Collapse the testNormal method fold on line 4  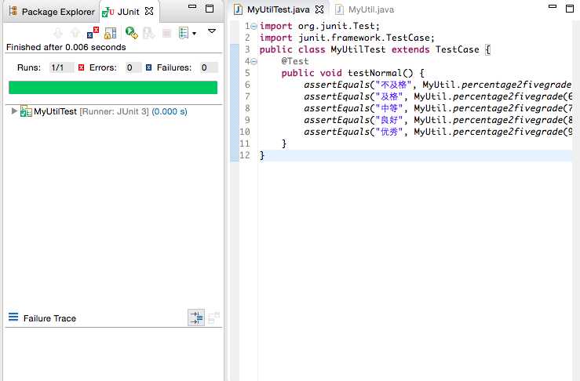click(x=254, y=61)
